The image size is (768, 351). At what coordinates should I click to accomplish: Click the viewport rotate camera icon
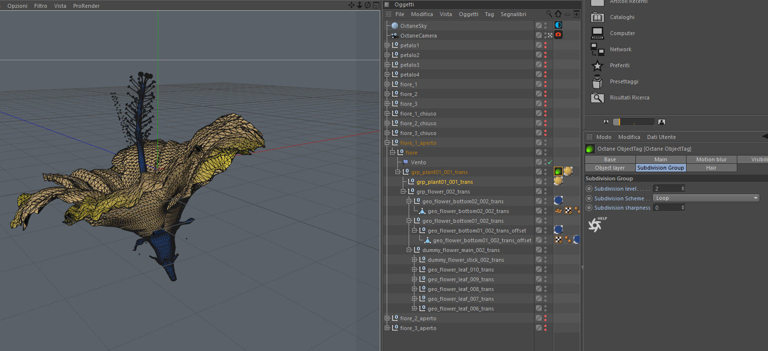click(x=368, y=5)
